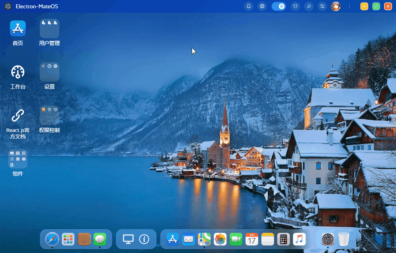
Task: Click the Electron-MateOS title text
Action: tap(37, 6)
